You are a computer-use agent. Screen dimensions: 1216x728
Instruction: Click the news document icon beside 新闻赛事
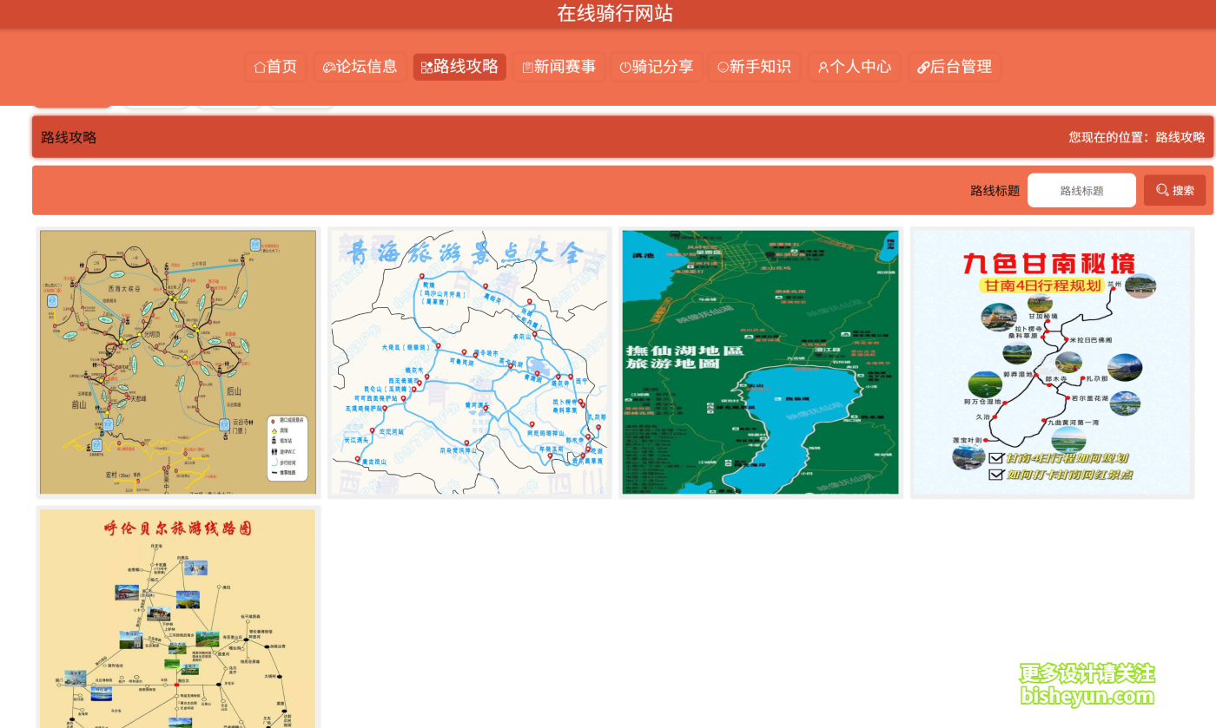[528, 66]
